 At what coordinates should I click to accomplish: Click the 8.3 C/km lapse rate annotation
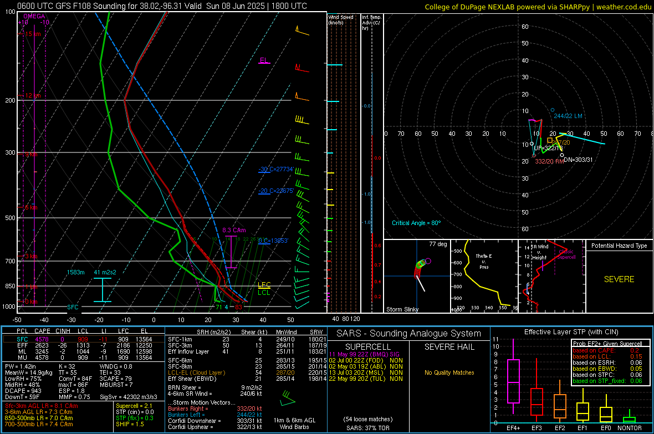(x=234, y=230)
